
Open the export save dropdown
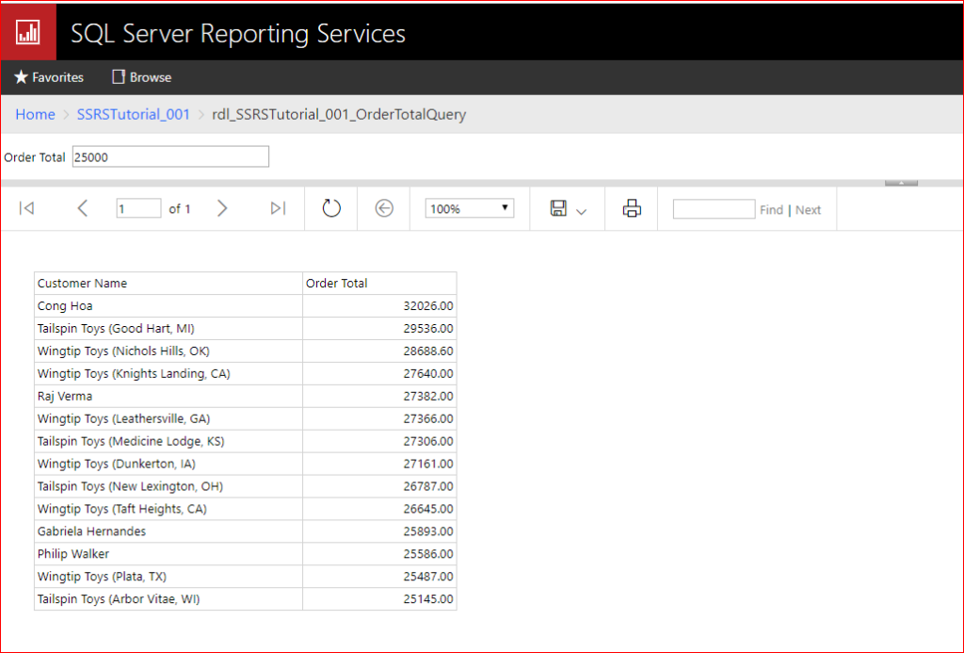(x=568, y=209)
